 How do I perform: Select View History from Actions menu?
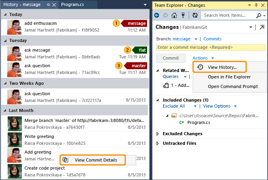(222, 67)
